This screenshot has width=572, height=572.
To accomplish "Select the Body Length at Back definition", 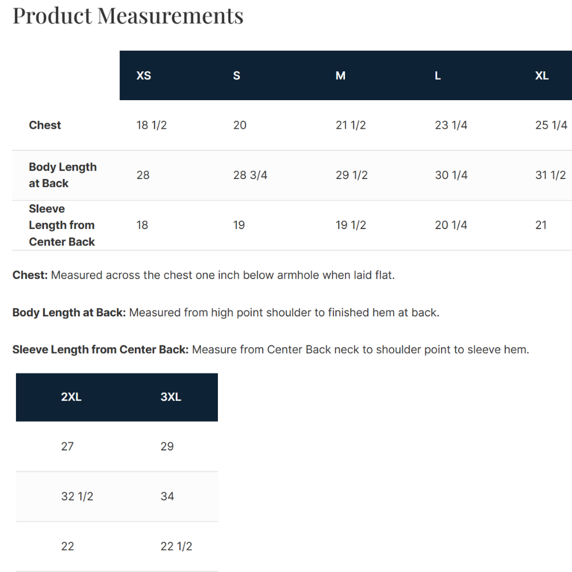I will point(225,313).
